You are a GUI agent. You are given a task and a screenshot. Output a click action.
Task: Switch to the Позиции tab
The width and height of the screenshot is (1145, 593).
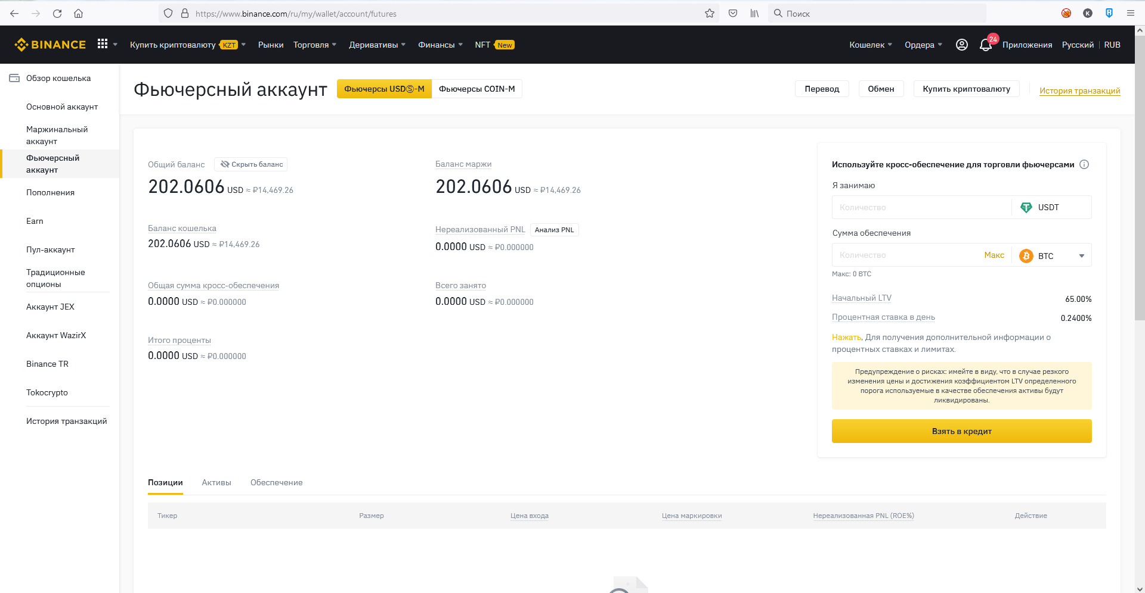coord(165,482)
